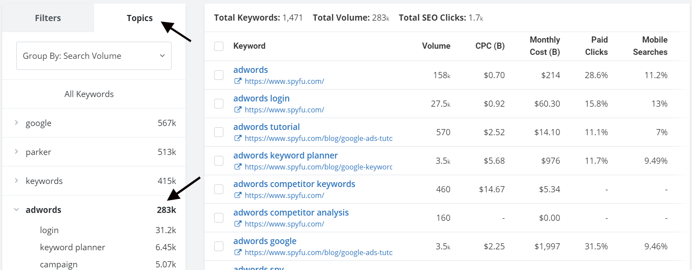
Task: Visit spyfu.com URL under adwords login
Action: (284, 110)
